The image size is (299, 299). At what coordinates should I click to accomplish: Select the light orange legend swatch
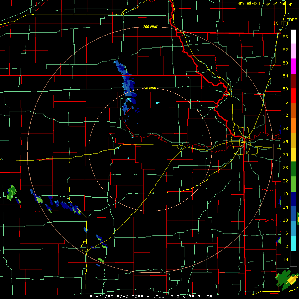293,126
